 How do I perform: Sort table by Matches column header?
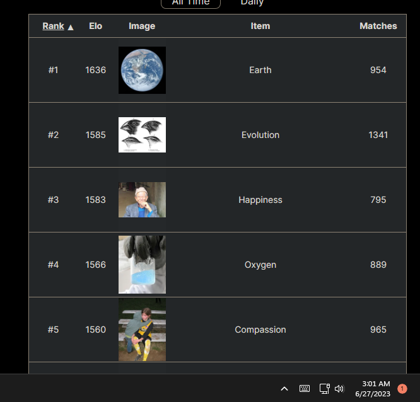tap(378, 26)
